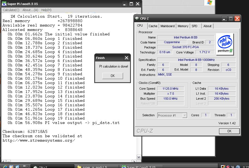The height and width of the screenshot is (168, 249).
Task: Click the Loop 1 finished line
Action: 45,38
